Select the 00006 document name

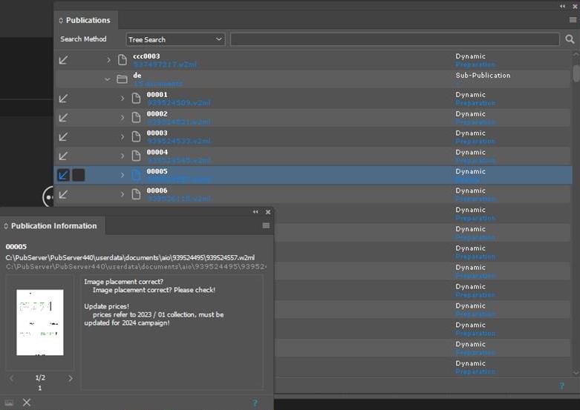click(x=157, y=191)
